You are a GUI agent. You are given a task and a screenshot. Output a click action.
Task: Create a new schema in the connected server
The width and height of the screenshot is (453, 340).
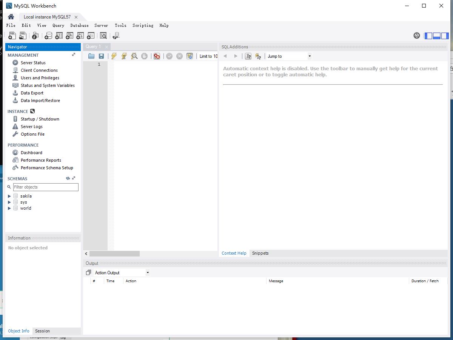click(48, 36)
